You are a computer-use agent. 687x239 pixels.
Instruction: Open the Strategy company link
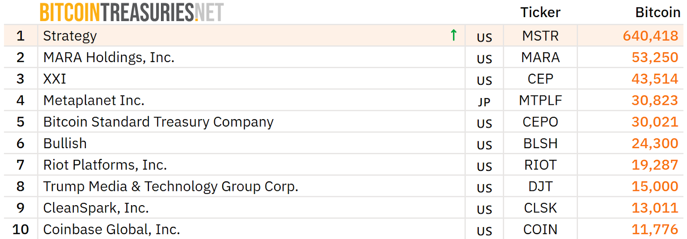[x=70, y=36]
